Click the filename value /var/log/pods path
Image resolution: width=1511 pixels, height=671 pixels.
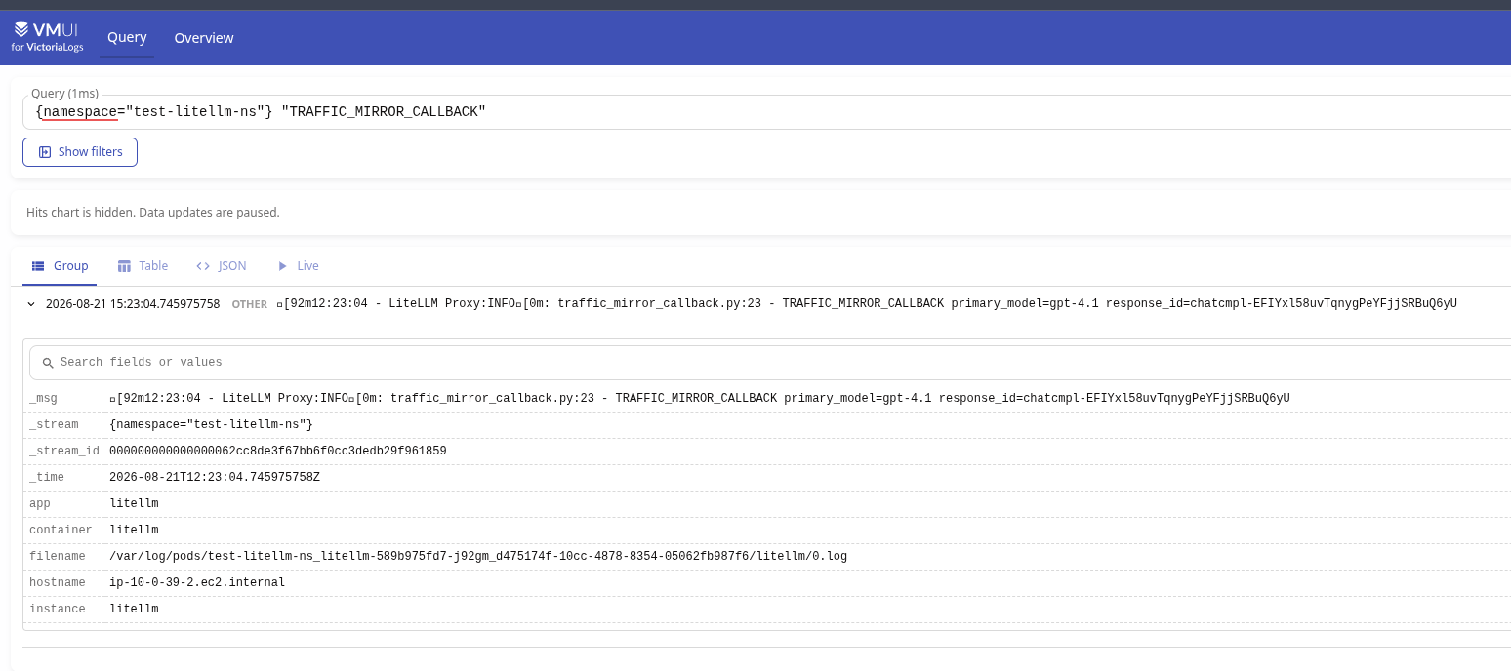[478, 556]
